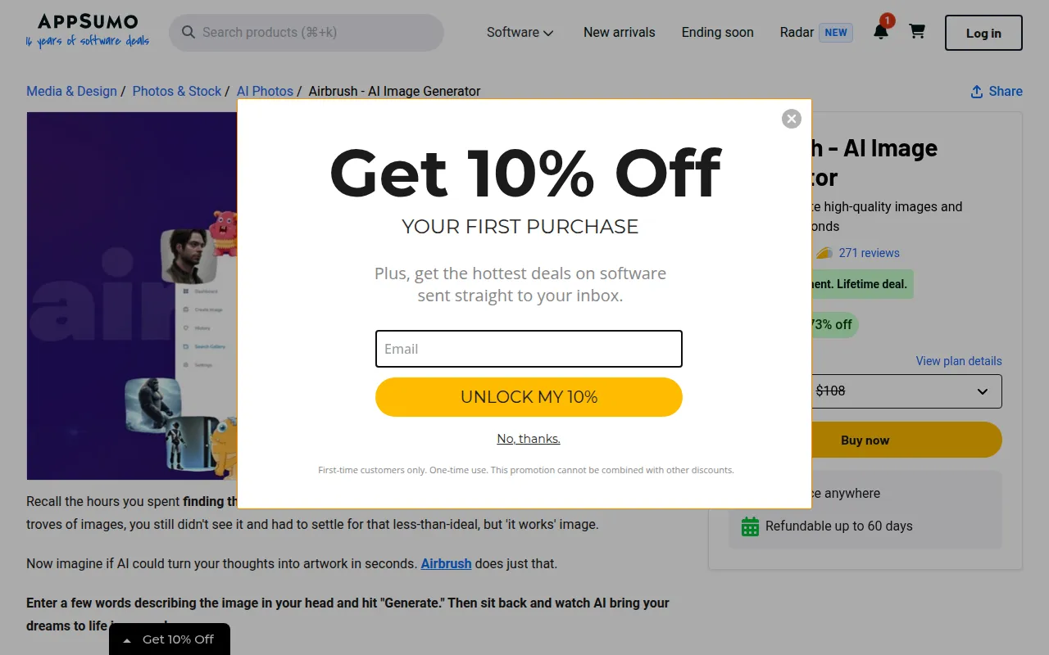Click the taco rating icon
The image size is (1049, 655).
[x=824, y=253]
